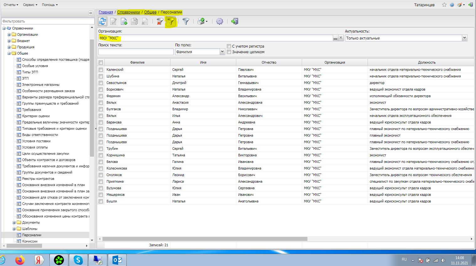Screen dimensions: 476x266
Task: Open the blue help question mark icon
Action: pos(452,5)
